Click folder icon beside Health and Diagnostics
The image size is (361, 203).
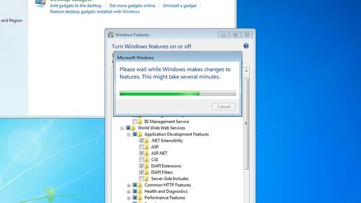coord(140,191)
